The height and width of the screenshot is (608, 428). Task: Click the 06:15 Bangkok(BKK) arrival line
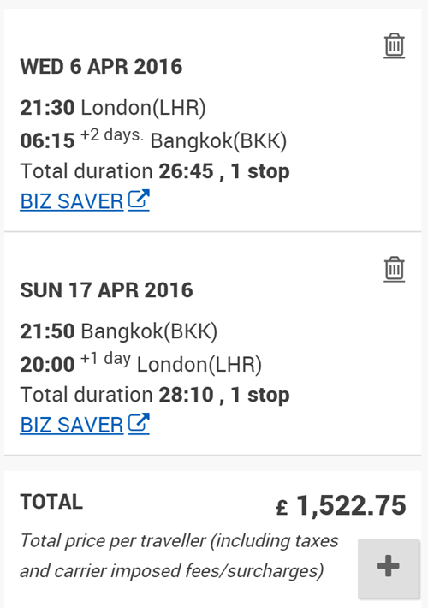tap(153, 140)
